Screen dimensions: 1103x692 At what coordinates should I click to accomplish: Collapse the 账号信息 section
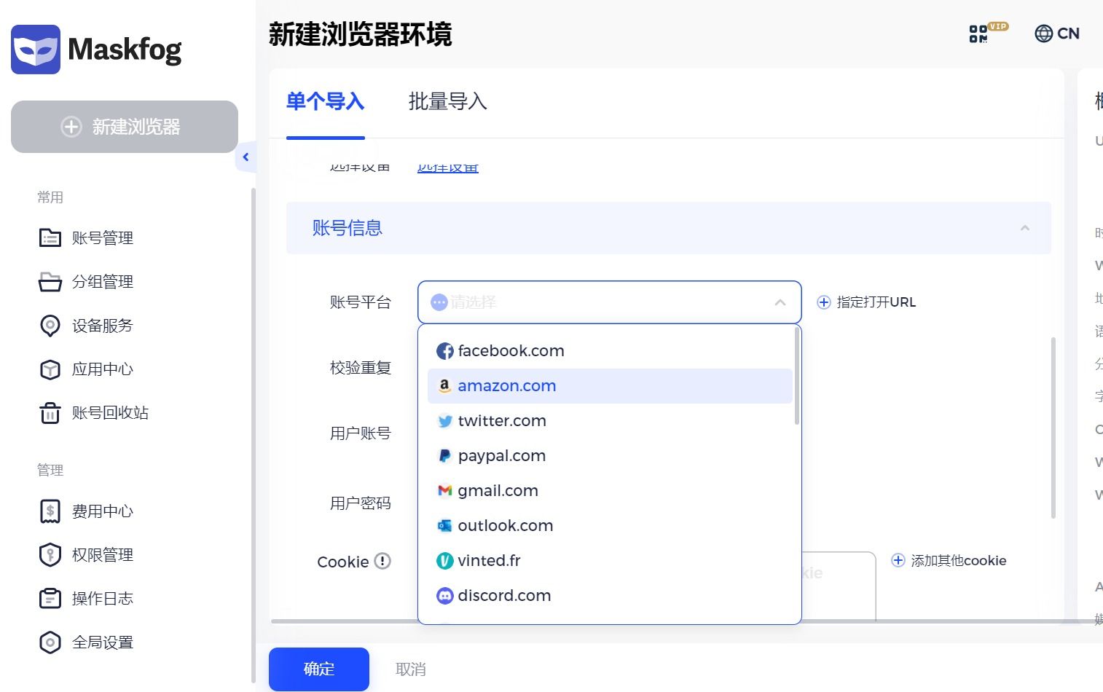pos(1025,228)
